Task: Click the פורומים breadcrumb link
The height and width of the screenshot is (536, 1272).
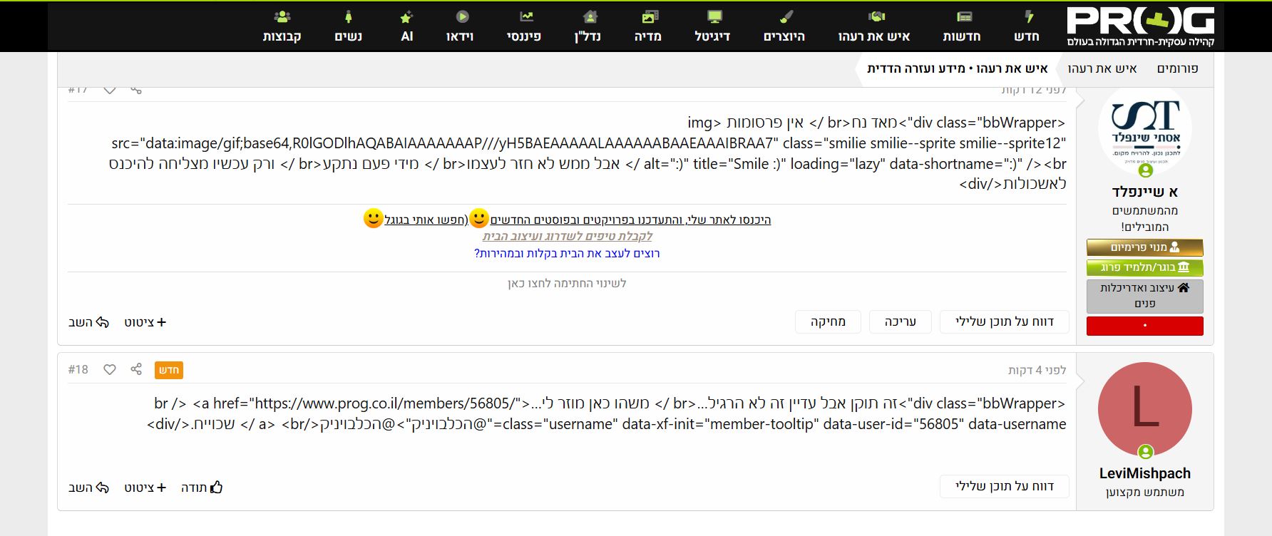Action: point(1177,68)
